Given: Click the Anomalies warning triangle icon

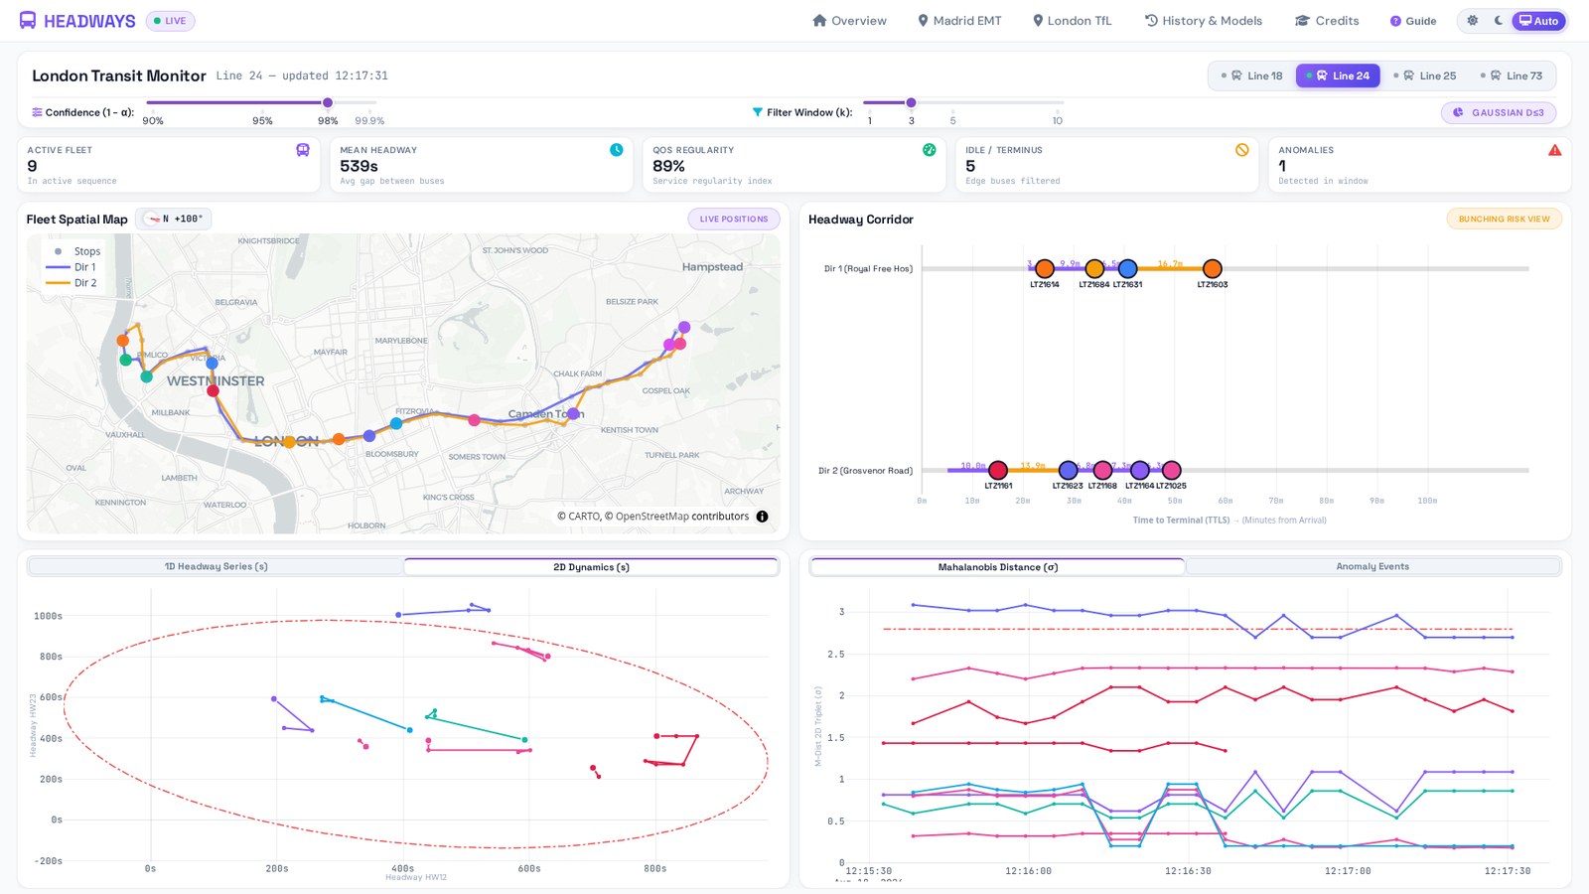Looking at the screenshot, I should 1555,150.
